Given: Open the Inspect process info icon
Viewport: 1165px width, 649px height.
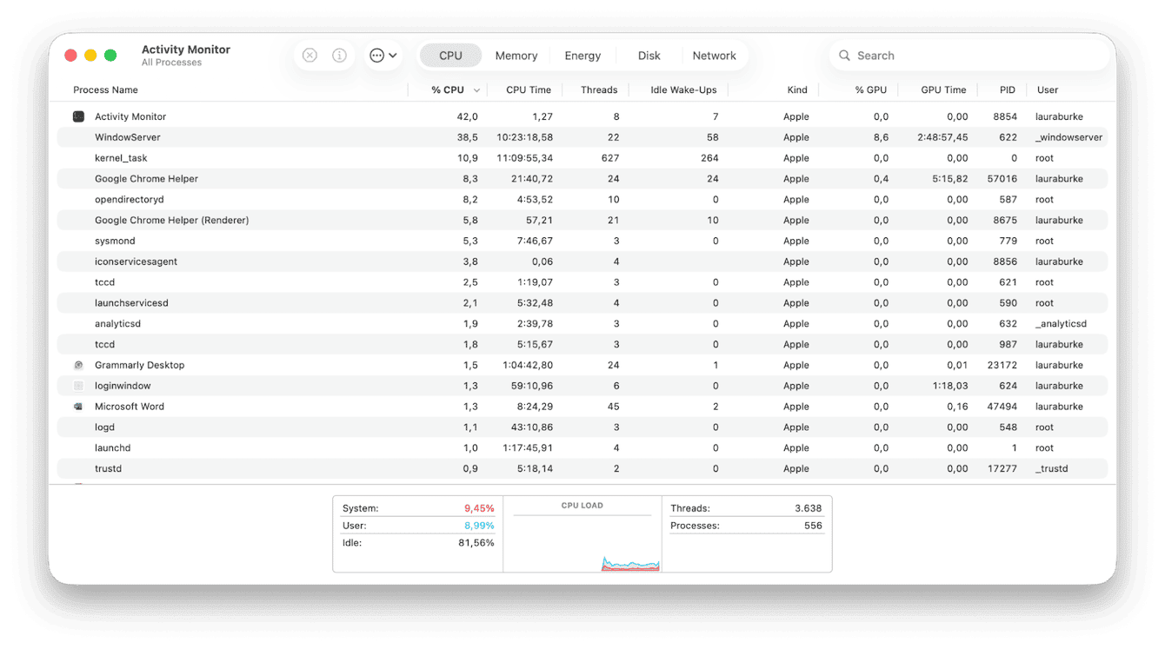Looking at the screenshot, I should (339, 55).
